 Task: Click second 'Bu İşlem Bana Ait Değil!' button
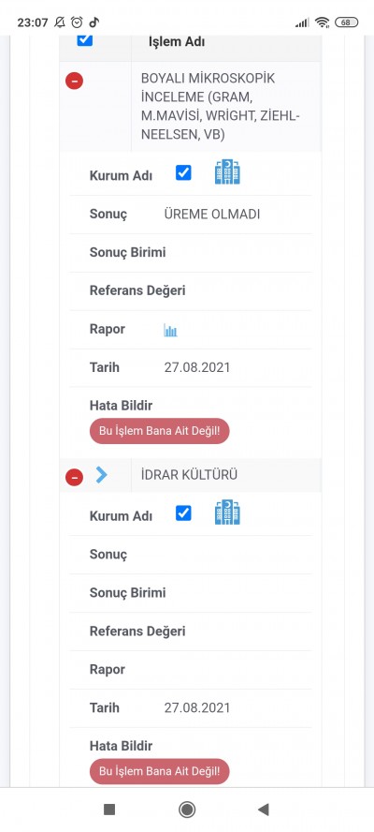160,771
